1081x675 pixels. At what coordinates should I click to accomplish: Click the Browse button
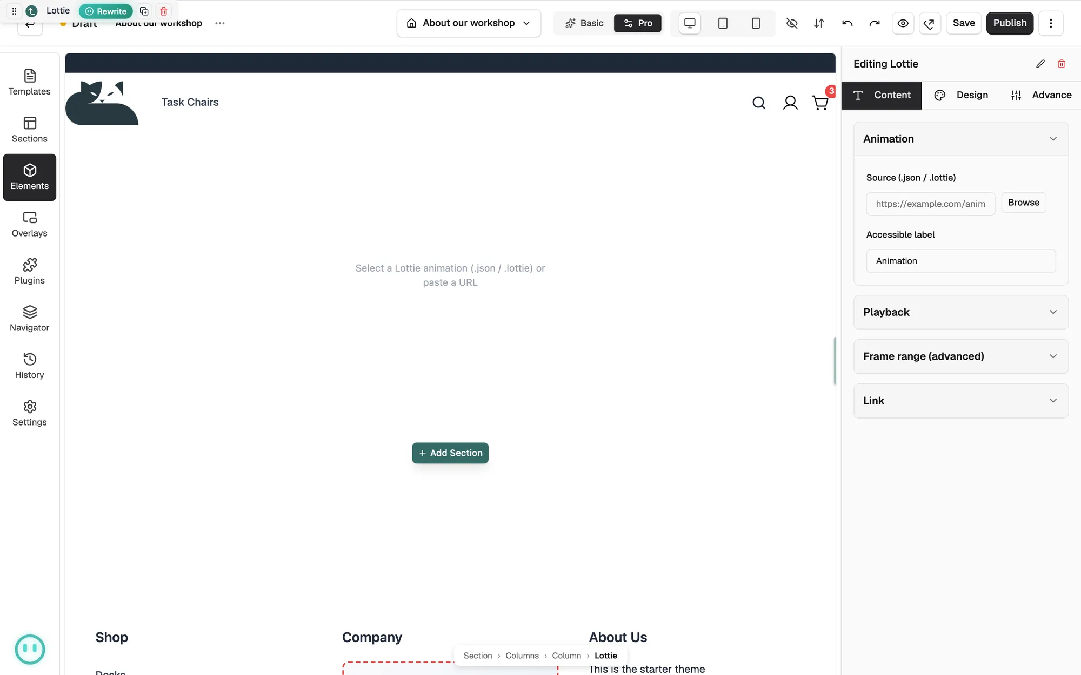1024,202
